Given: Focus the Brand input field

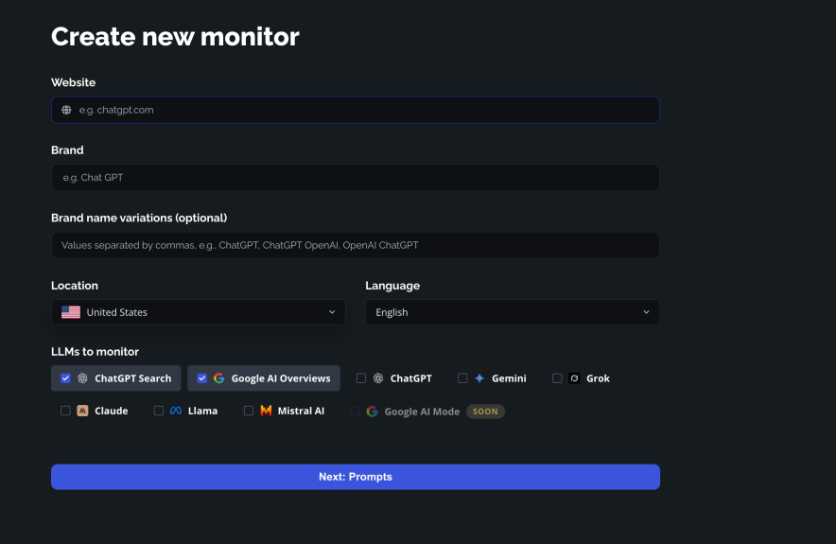Looking at the screenshot, I should [356, 178].
